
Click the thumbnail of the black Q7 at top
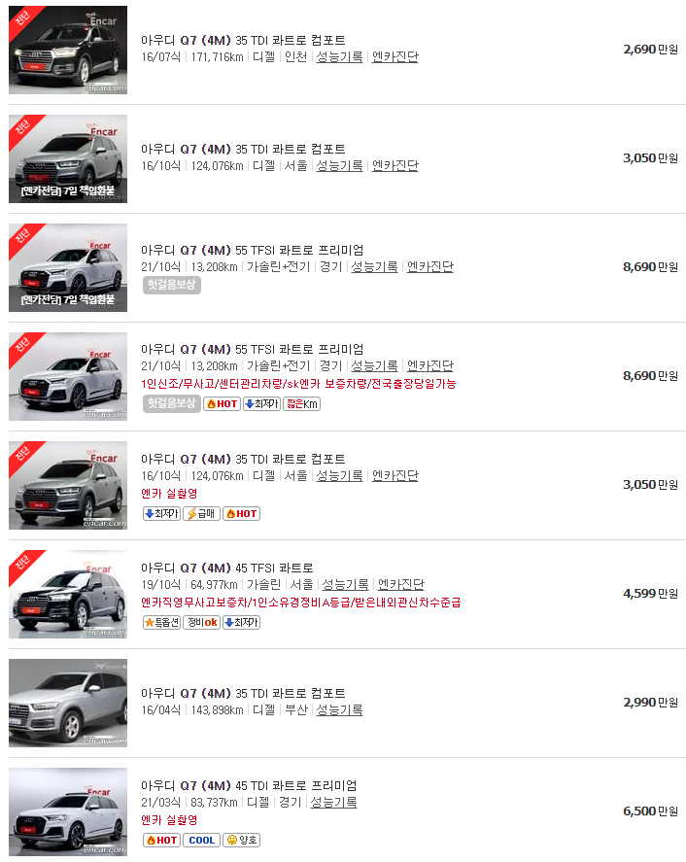pyautogui.click(x=66, y=49)
